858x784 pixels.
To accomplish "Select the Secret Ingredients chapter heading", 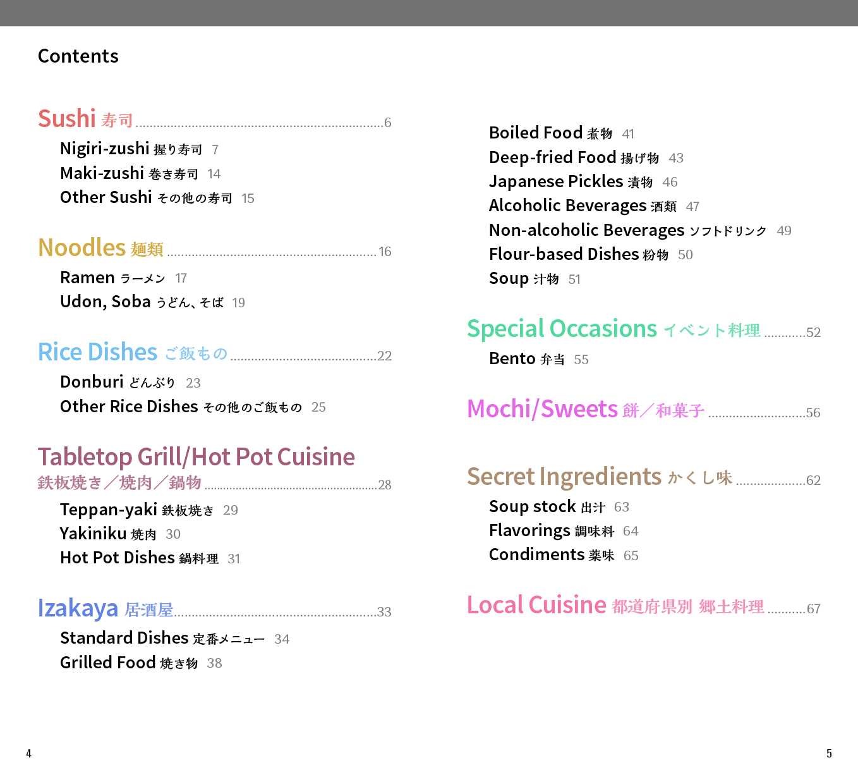I will [x=644, y=477].
